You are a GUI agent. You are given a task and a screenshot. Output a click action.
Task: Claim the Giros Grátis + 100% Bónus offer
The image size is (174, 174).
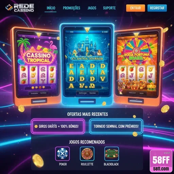pyautogui.click(x=58, y=126)
